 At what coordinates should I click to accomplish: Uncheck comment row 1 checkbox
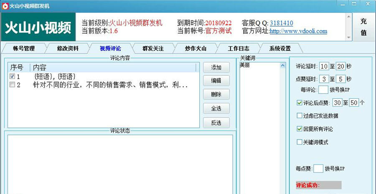click(12, 77)
